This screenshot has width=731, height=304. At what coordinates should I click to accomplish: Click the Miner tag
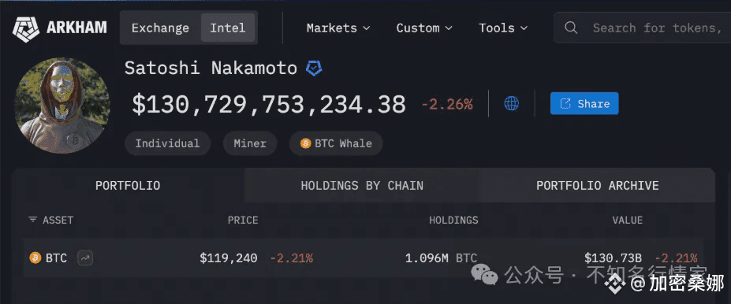250,143
